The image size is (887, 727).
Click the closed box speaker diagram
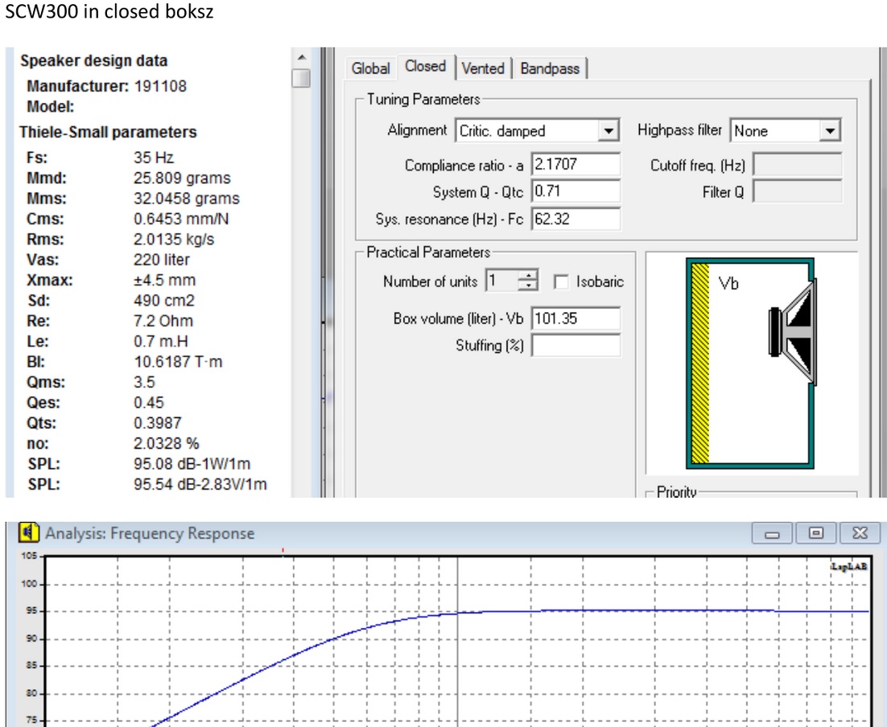click(x=751, y=363)
